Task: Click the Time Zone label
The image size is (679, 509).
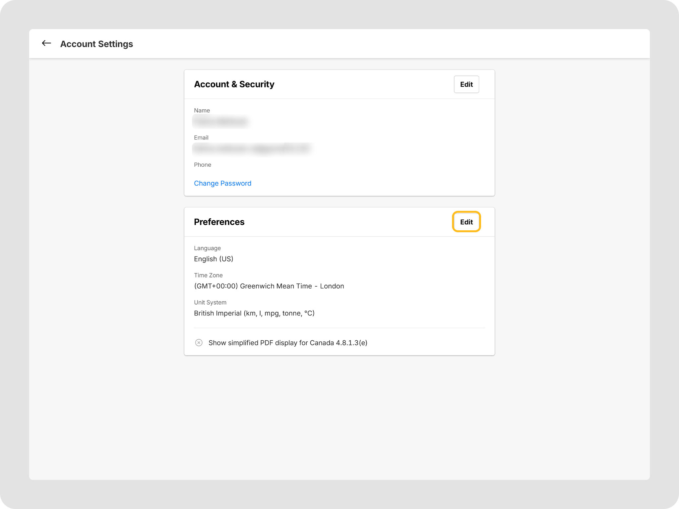Action: pos(208,275)
